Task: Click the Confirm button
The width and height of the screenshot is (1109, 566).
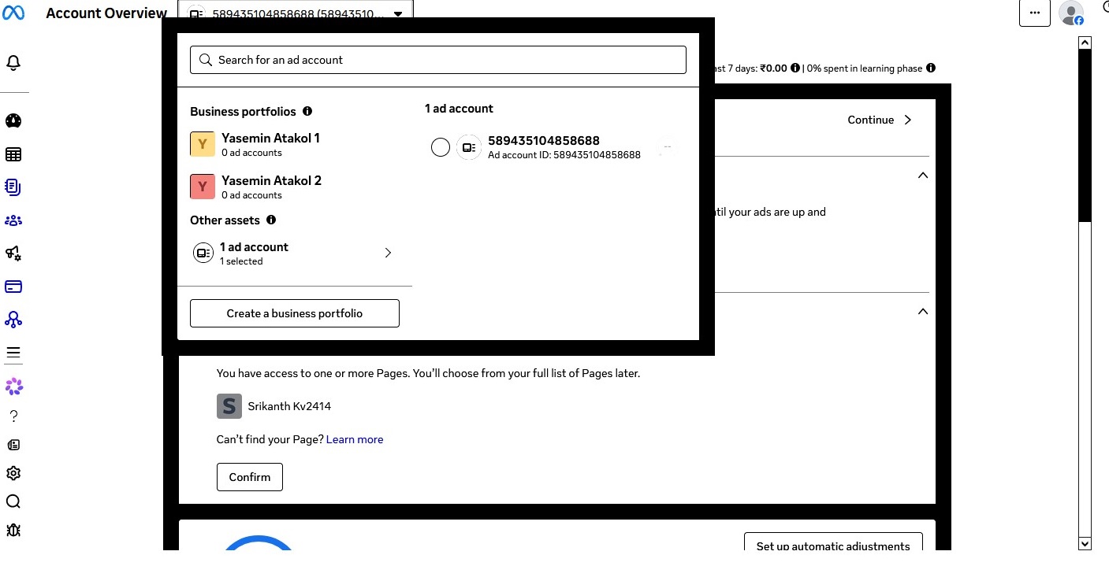Action: (250, 477)
